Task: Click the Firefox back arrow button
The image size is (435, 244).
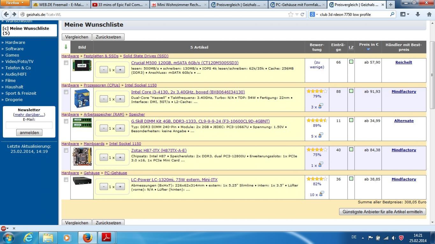Action: coord(6,14)
